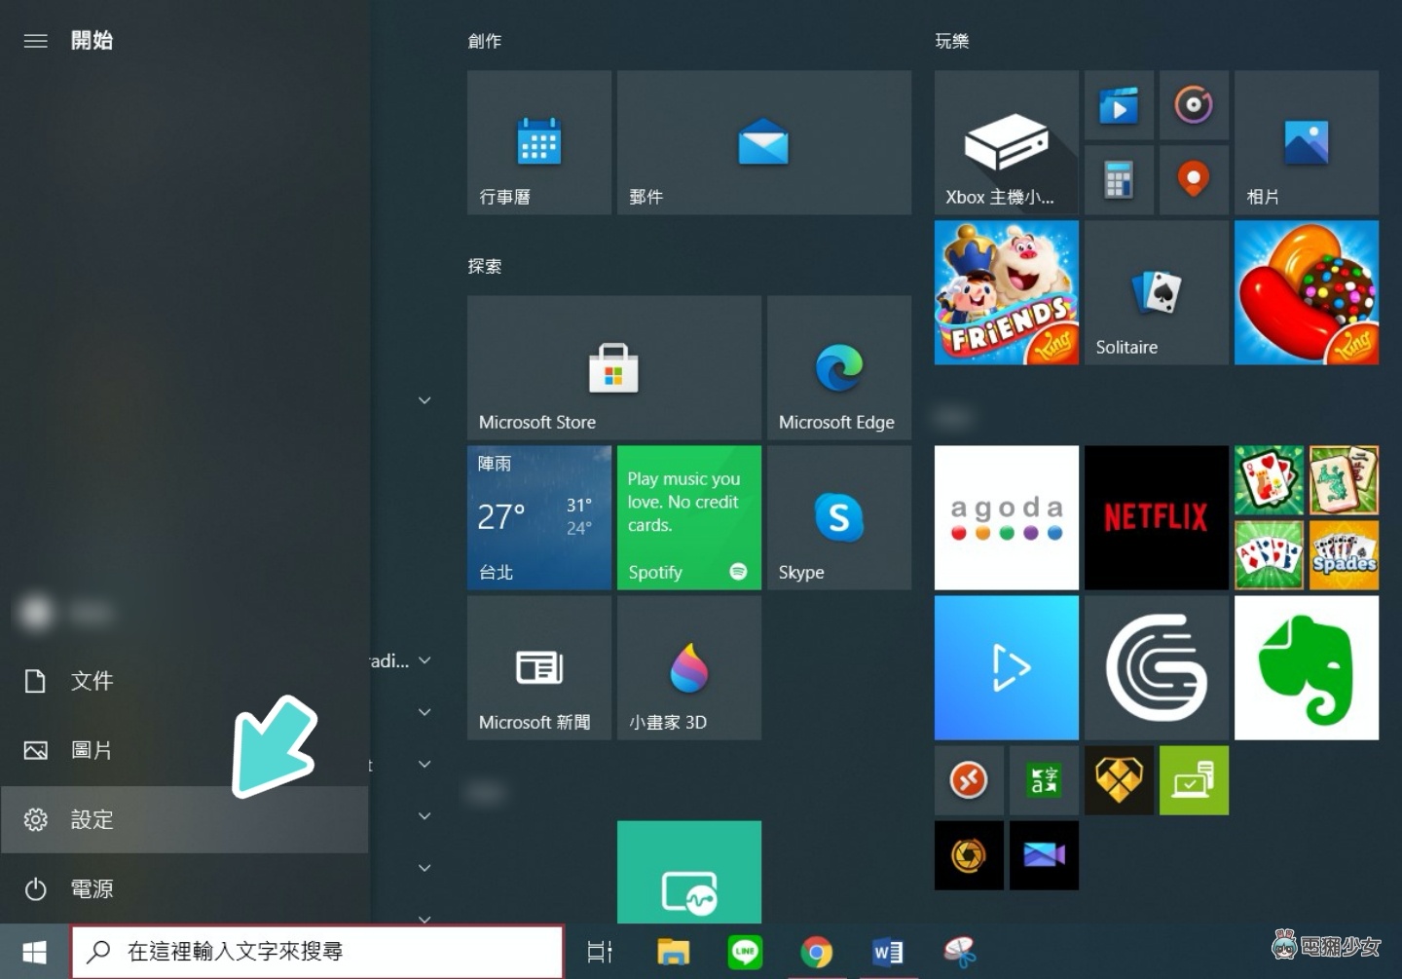
Task: Open the Microsoft Store tile
Action: point(614,367)
